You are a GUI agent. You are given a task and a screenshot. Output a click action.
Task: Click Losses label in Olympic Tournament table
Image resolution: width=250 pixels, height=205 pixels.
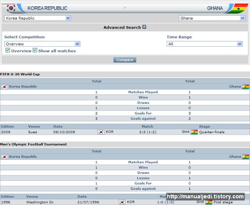[143, 178]
